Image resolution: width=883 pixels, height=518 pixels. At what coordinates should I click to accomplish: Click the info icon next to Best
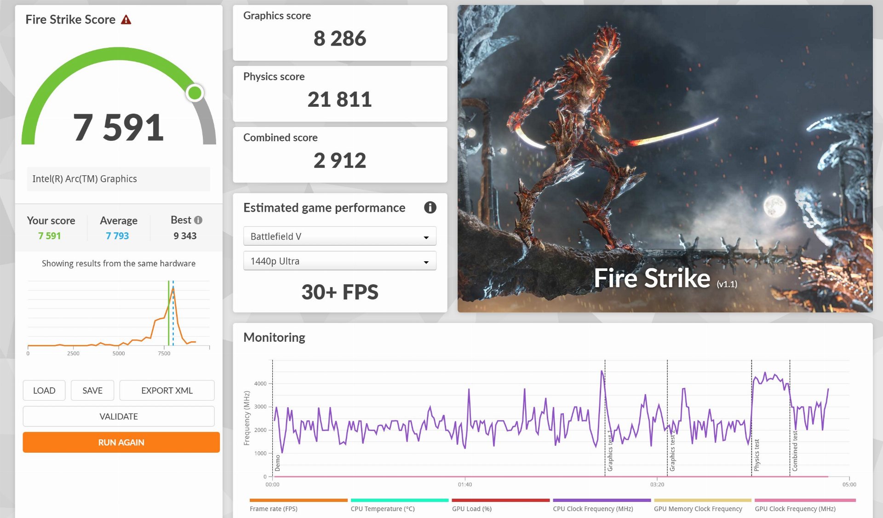(x=198, y=220)
